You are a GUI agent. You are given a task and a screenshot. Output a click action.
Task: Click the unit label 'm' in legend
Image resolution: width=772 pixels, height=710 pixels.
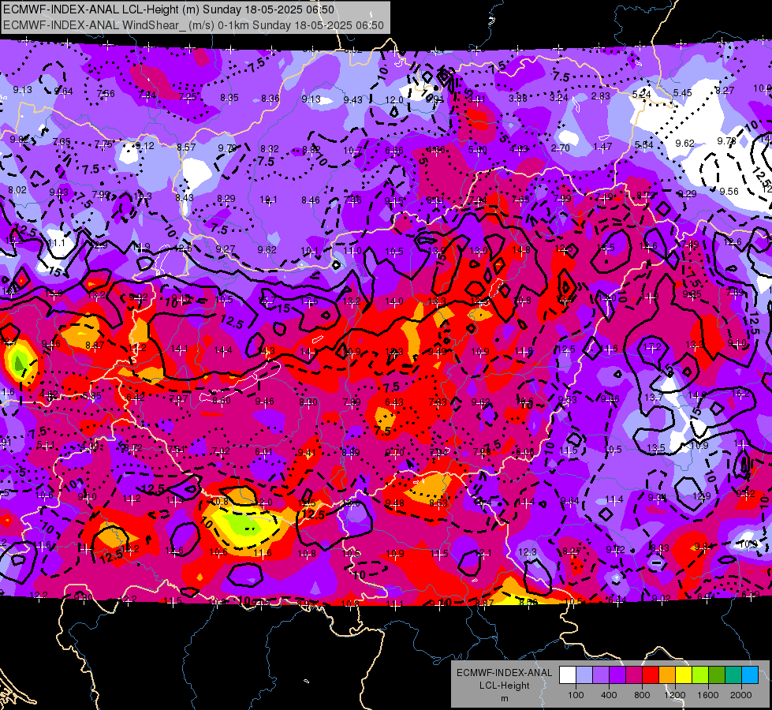pyautogui.click(x=504, y=699)
